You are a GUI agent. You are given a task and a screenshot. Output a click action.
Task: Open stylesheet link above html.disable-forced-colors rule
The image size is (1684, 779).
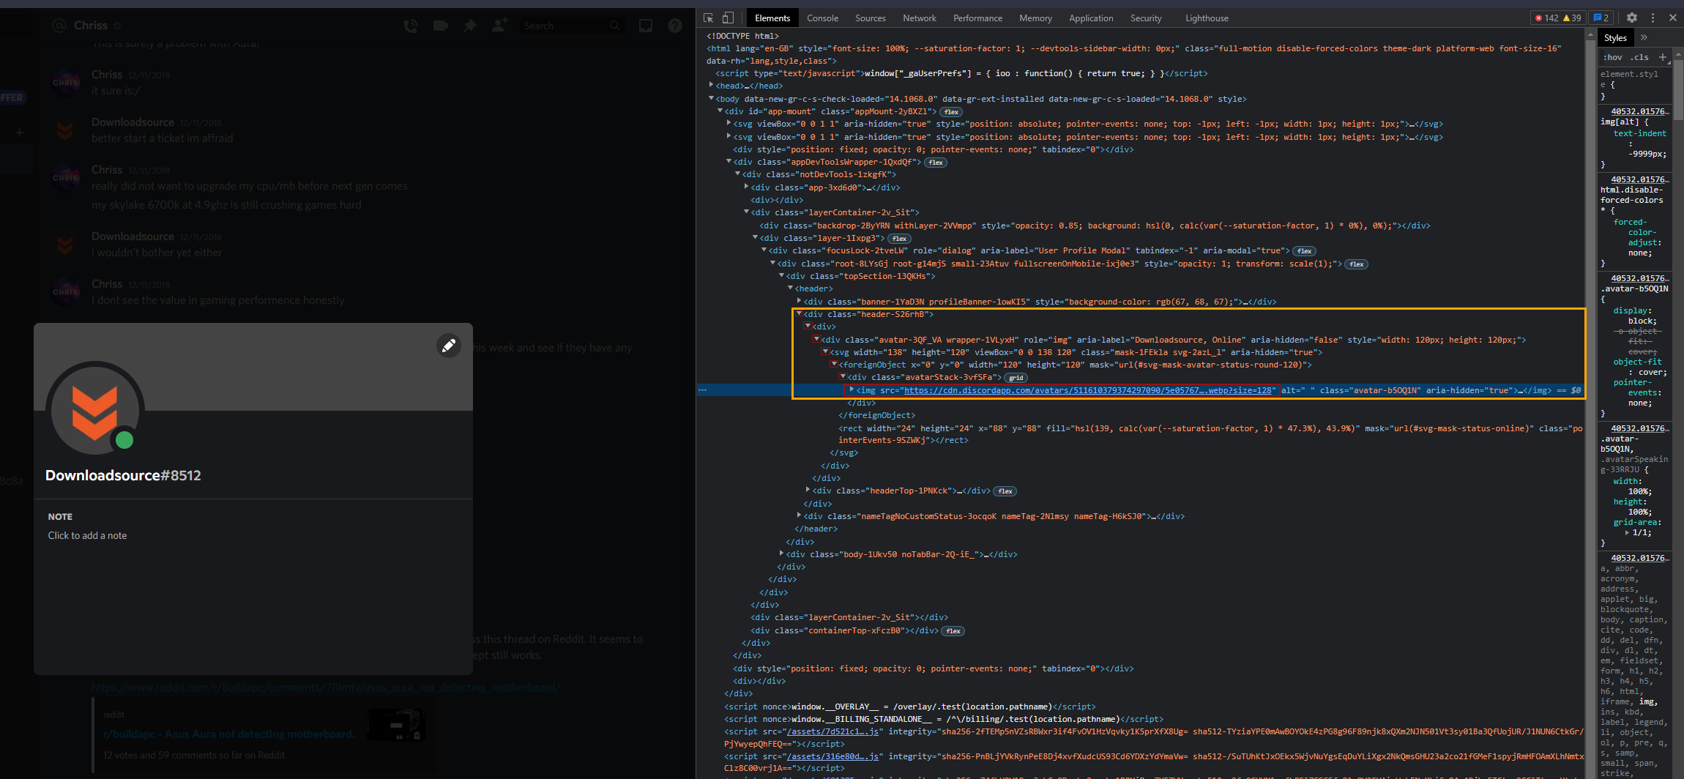pyautogui.click(x=1640, y=179)
